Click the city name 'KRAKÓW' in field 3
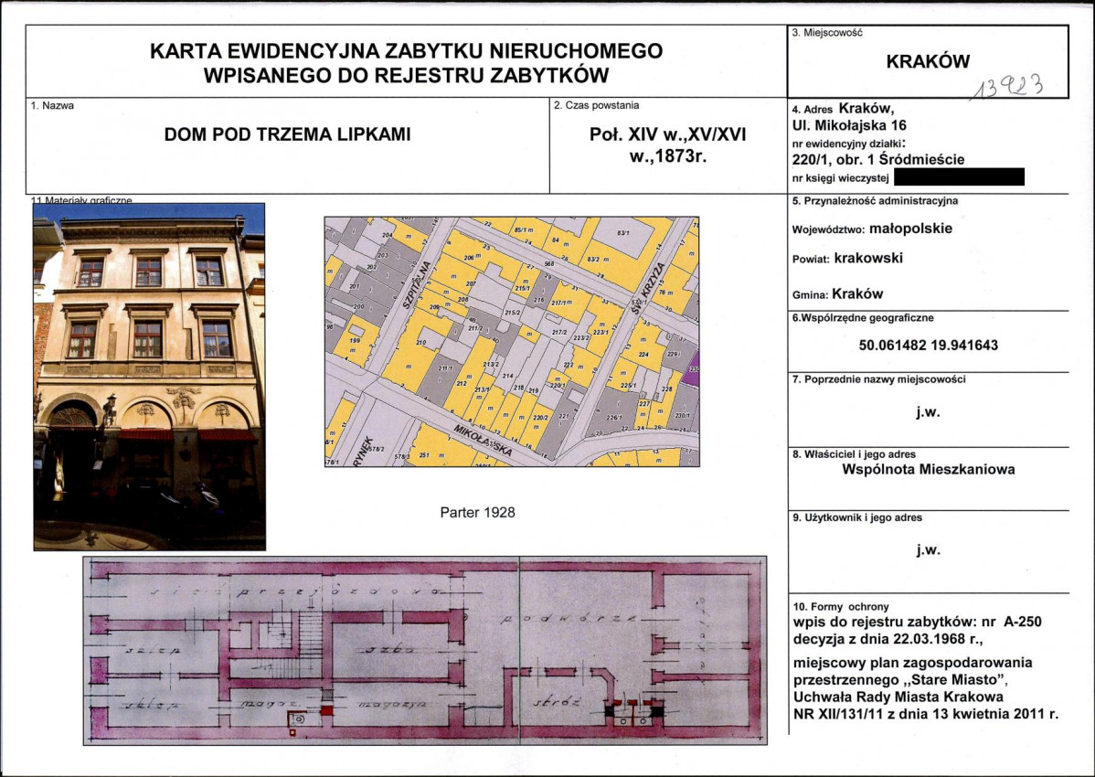The width and height of the screenshot is (1095, 777). [x=928, y=61]
